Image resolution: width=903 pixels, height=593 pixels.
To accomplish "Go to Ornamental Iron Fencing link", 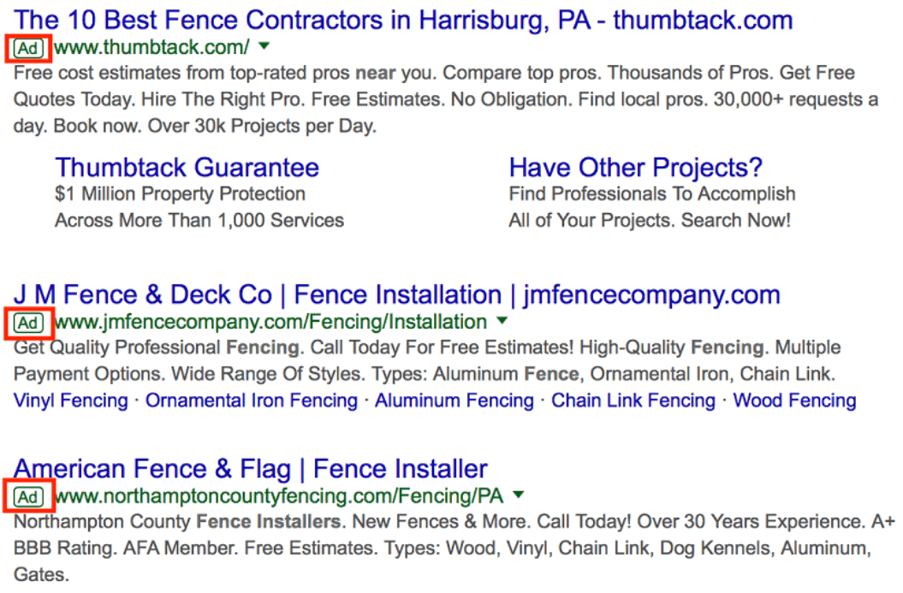I will (x=252, y=400).
